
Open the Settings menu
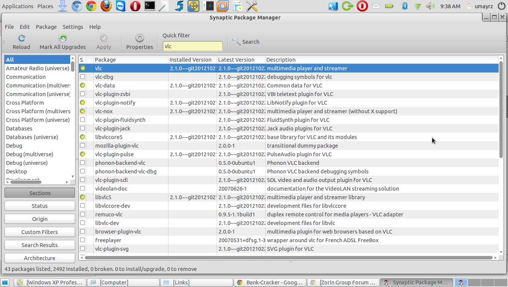tap(73, 27)
